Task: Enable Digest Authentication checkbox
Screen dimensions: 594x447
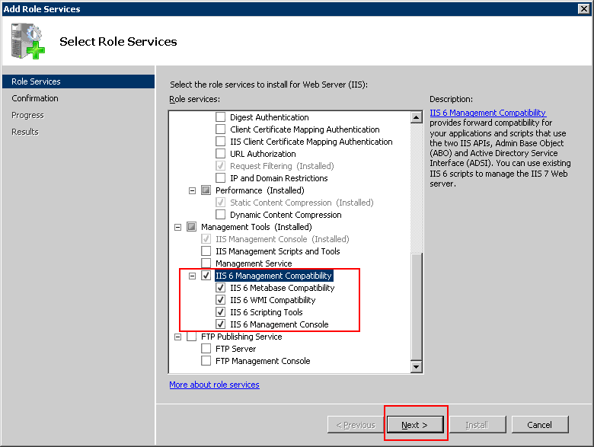Action: [221, 117]
